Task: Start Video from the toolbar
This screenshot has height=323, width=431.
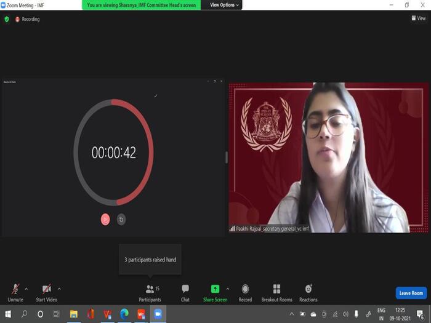Action: 46,293
